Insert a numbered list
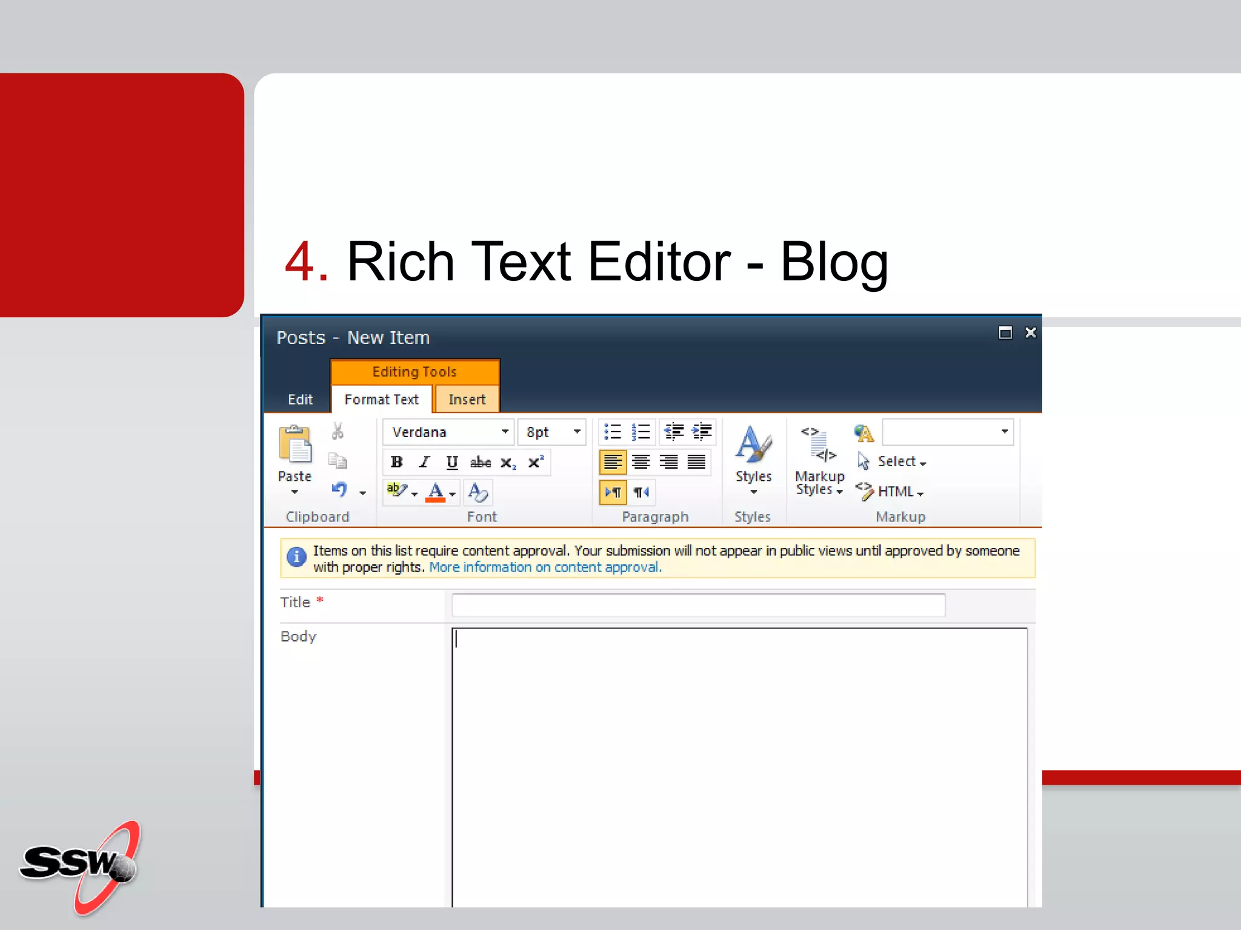 (x=640, y=432)
